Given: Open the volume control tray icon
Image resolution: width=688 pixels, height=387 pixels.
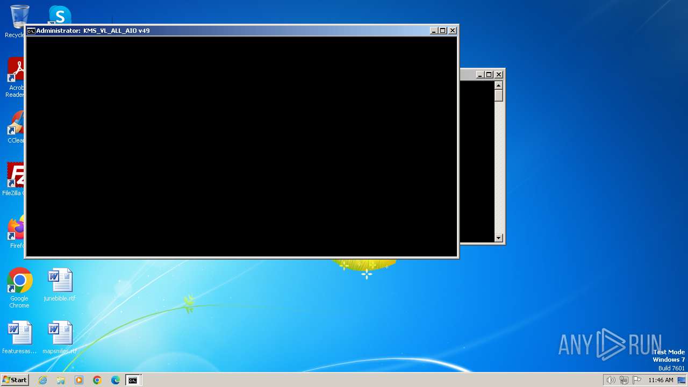Looking at the screenshot, I should point(611,380).
